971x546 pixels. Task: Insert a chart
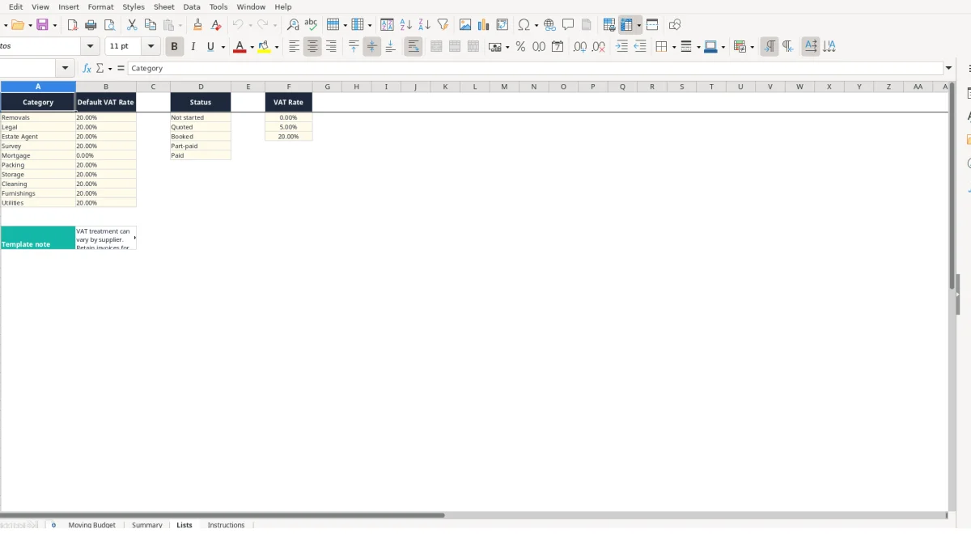pyautogui.click(x=484, y=25)
